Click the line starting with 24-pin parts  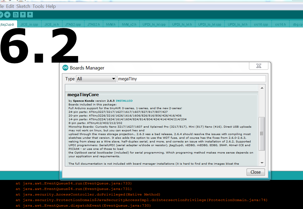click(x=118, y=112)
